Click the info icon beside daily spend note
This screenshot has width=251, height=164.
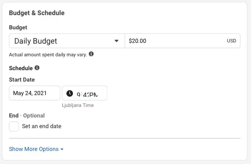[91, 54]
